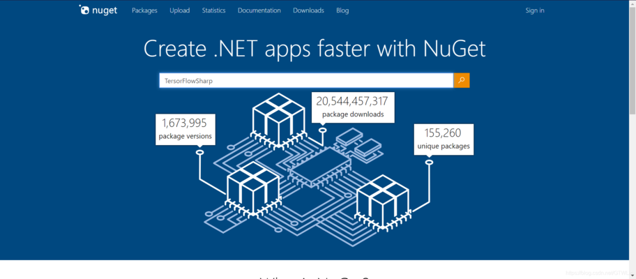Click the vertical scrollbar thumb
Image resolution: width=636 pixels, height=279 pixels.
pos(632,59)
